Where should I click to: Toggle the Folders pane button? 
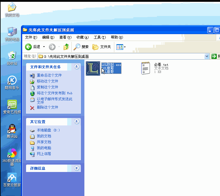click(x=102, y=47)
